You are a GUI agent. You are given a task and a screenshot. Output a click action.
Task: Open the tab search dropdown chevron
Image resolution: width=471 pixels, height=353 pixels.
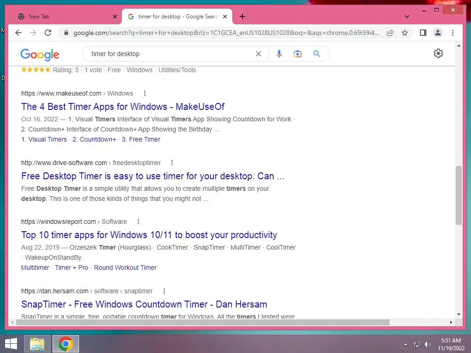tap(407, 17)
